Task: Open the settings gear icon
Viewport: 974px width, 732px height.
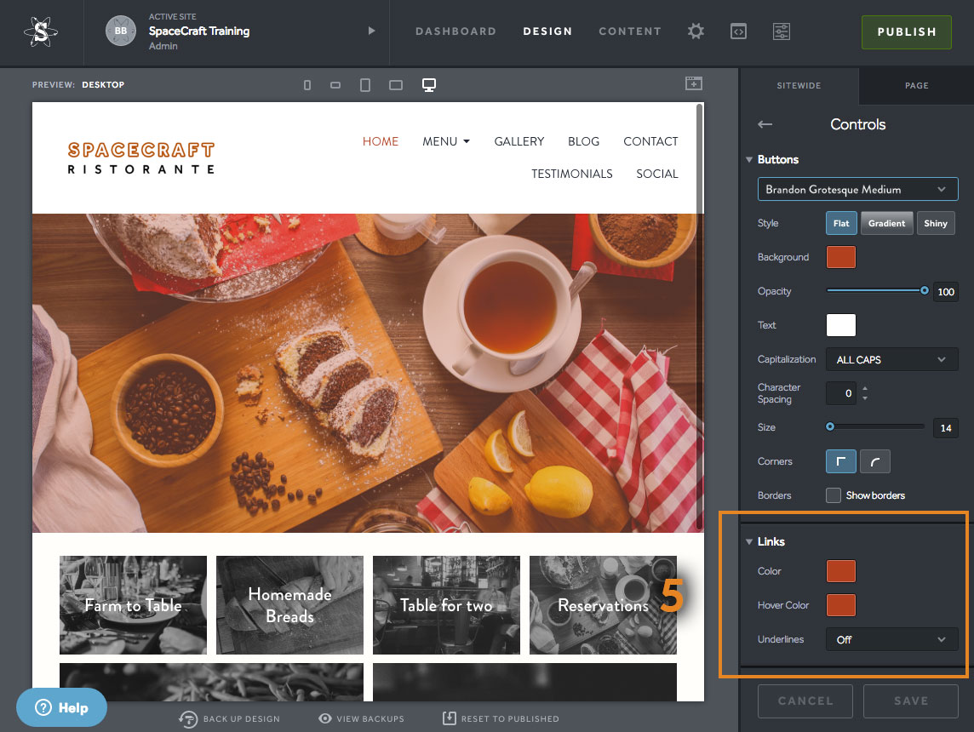Action: point(696,31)
